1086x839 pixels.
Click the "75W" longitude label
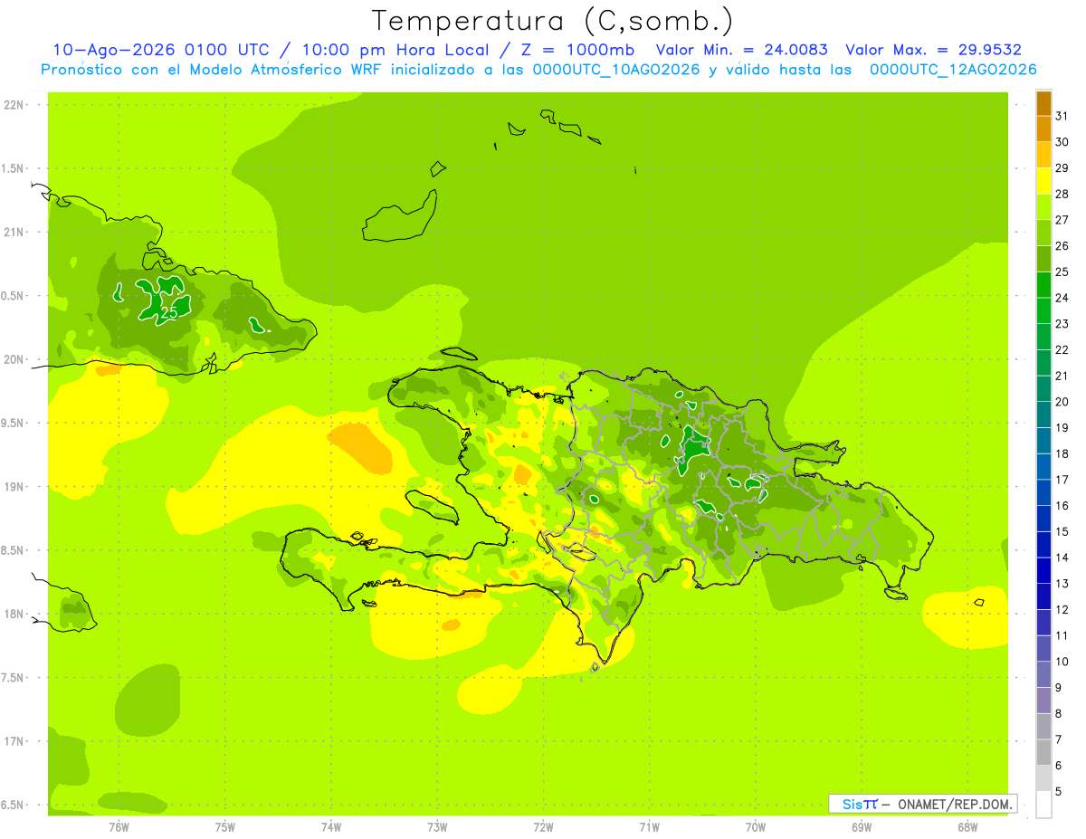click(x=224, y=826)
